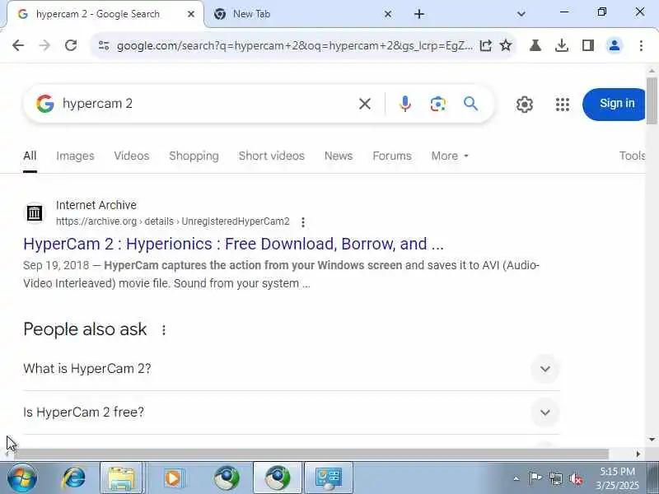Open the Chrome profile avatar

[x=615, y=45]
